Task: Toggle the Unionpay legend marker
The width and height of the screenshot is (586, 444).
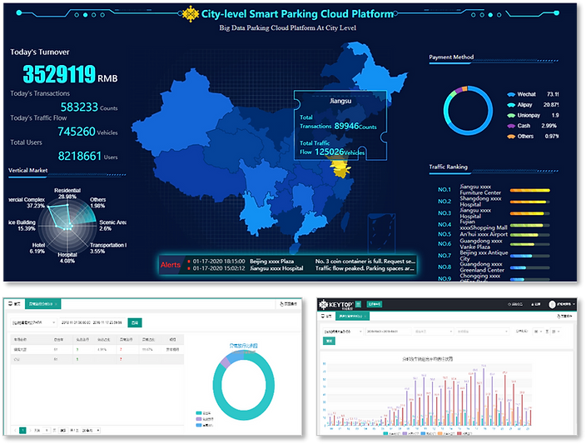Action: coord(511,116)
